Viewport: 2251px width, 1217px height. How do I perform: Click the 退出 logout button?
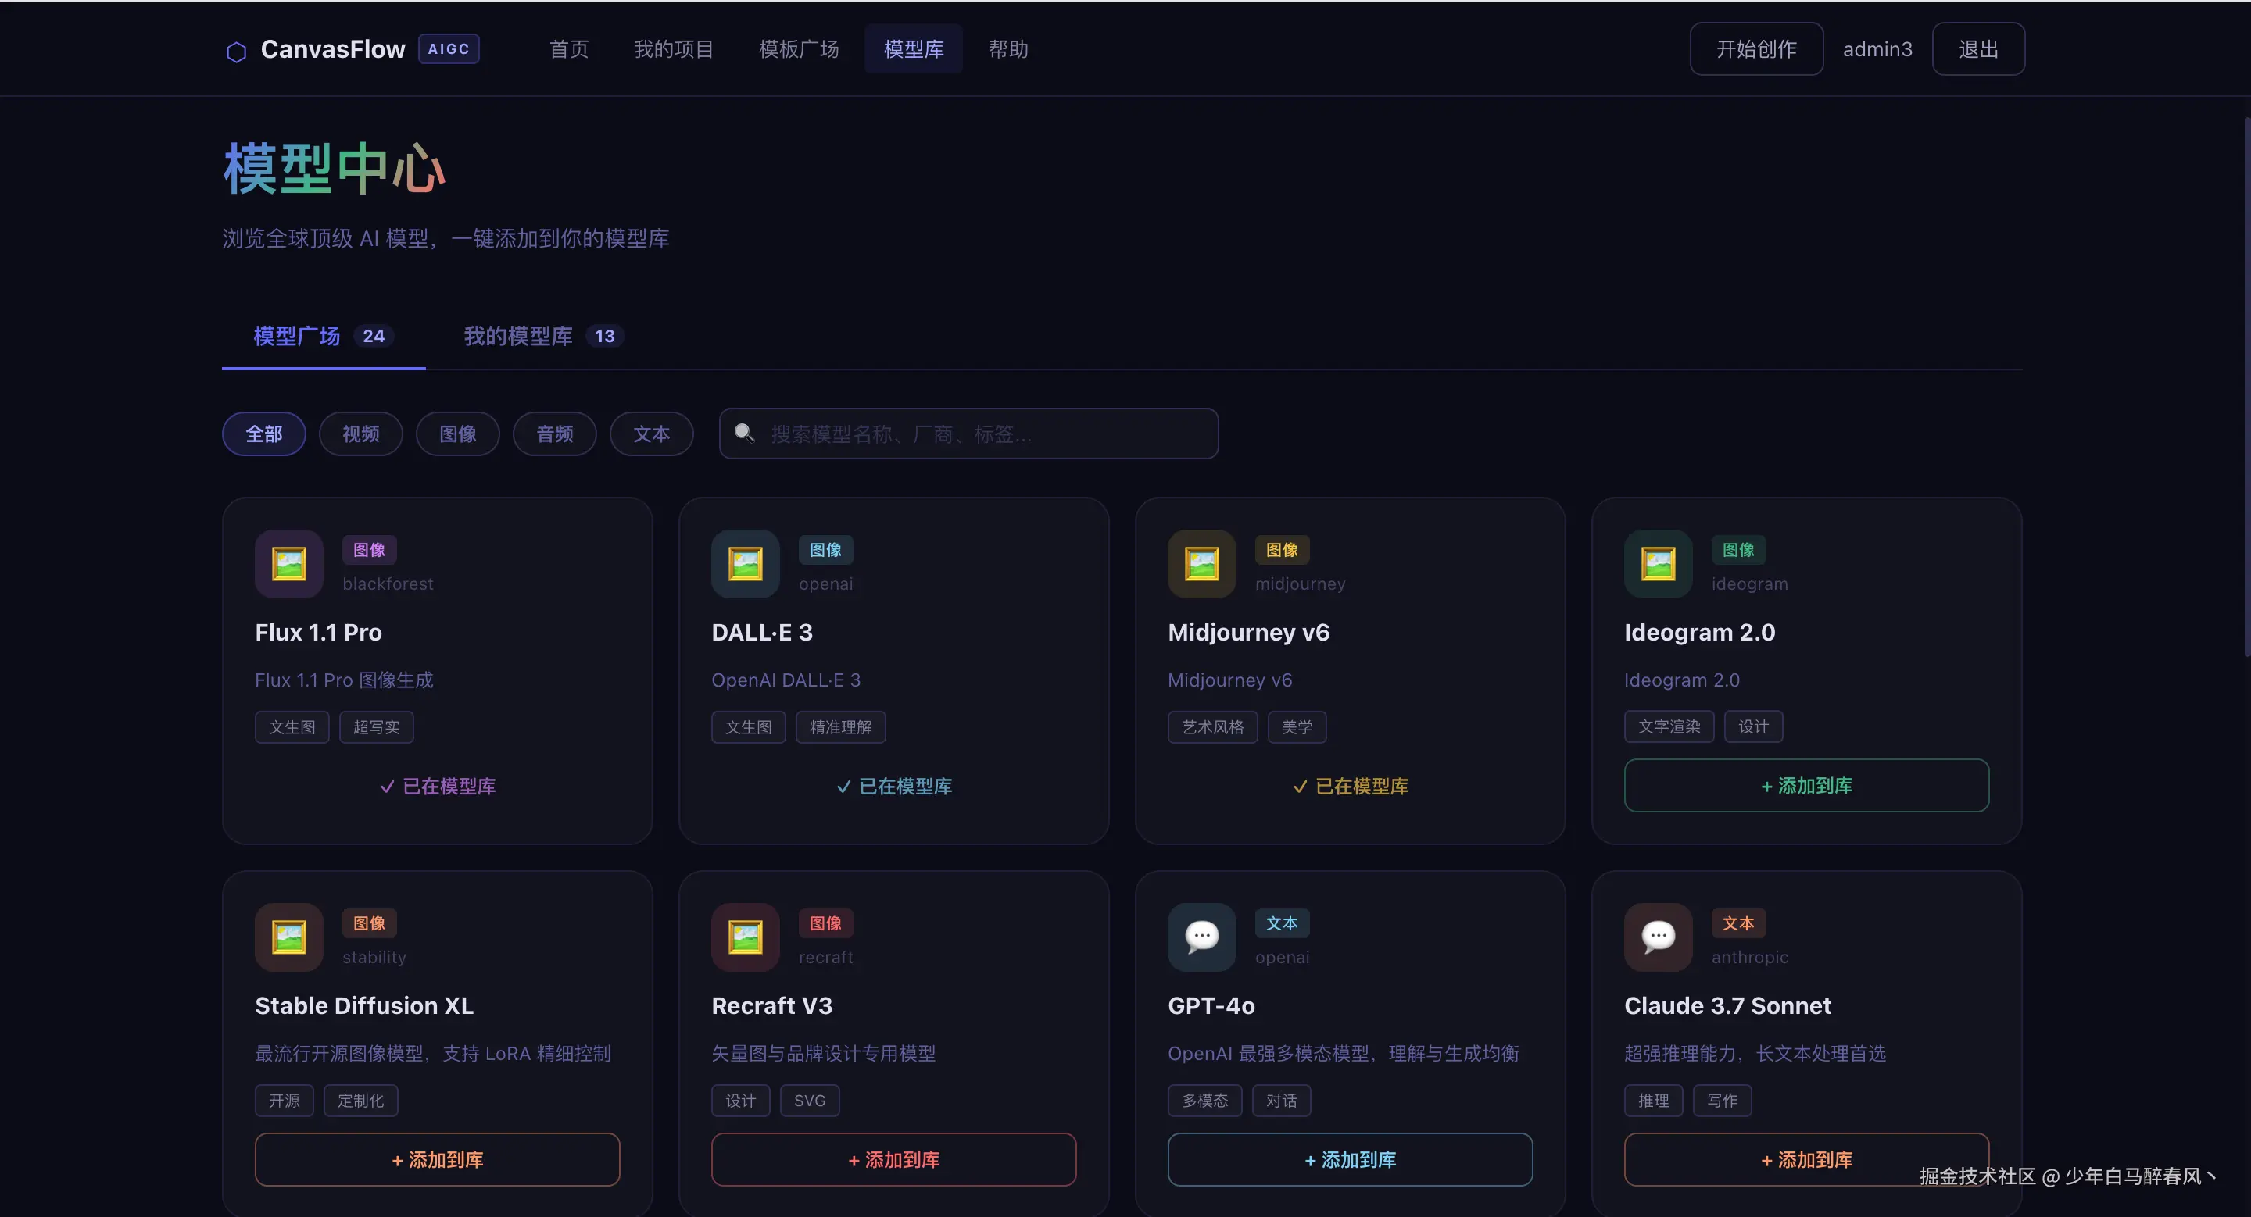point(1978,49)
